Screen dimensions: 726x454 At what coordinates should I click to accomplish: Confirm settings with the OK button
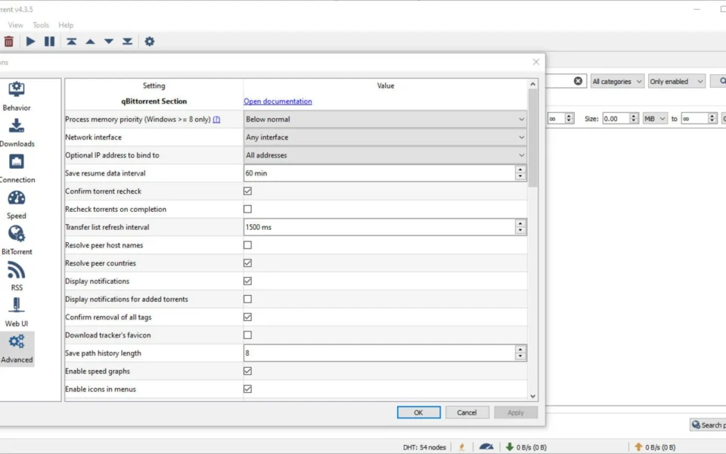[x=418, y=412]
